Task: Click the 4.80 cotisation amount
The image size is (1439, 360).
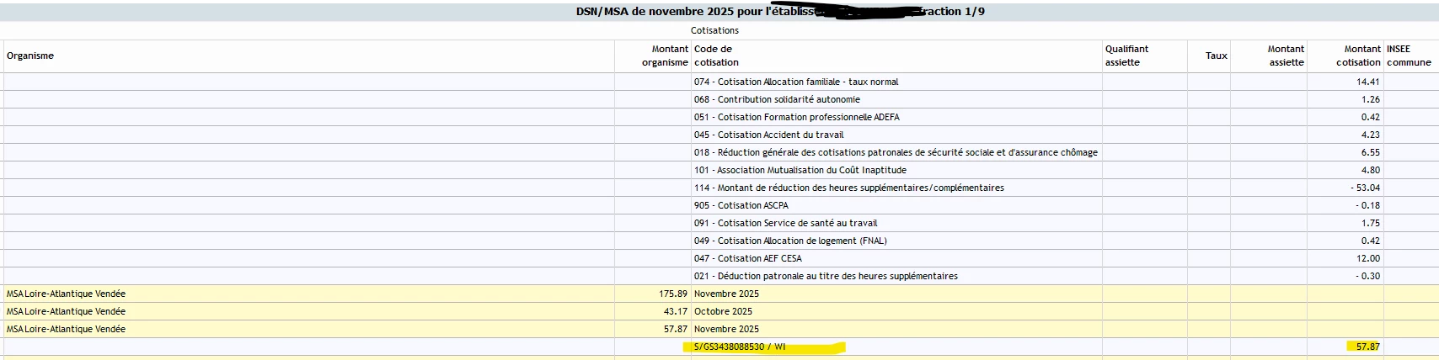Action: 1371,170
